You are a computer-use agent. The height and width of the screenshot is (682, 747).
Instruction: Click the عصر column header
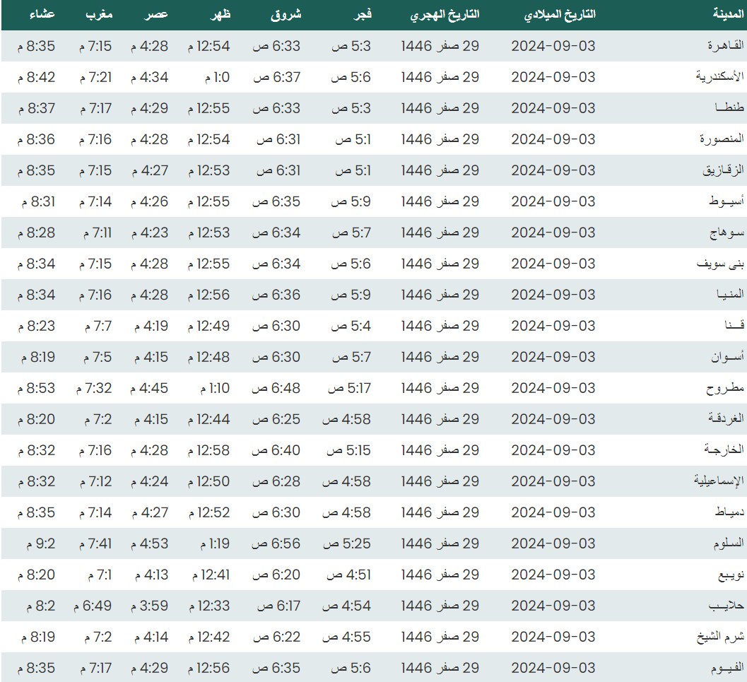[x=157, y=15]
